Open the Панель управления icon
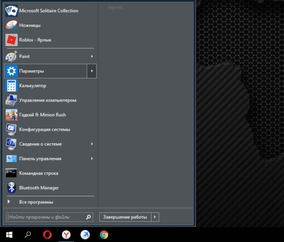284x242 pixels. 11,159
